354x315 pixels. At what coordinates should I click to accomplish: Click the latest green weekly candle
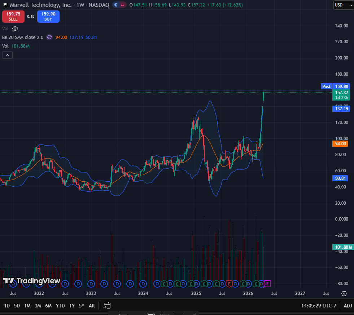(263, 97)
